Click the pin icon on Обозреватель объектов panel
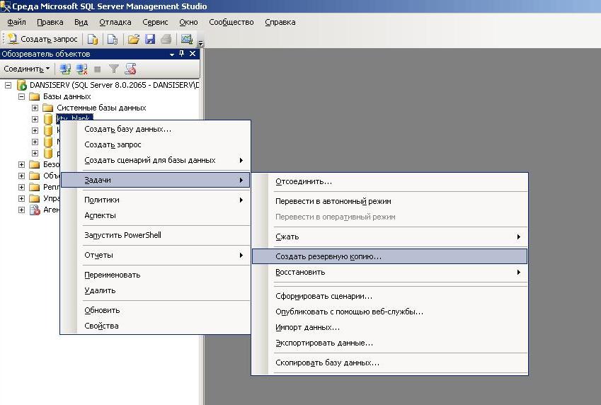This screenshot has width=601, height=405. coord(182,54)
